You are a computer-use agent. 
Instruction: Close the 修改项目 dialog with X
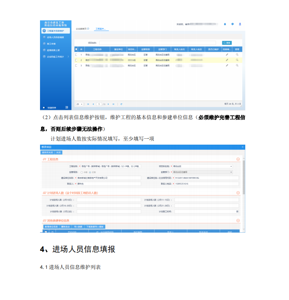(243, 147)
